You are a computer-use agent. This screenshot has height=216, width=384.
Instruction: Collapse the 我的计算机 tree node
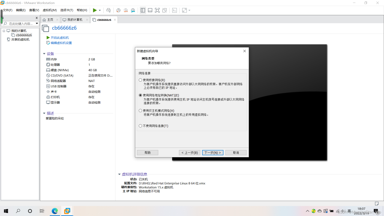[4, 31]
